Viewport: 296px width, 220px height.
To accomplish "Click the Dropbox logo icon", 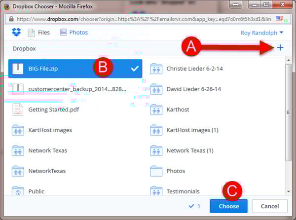I will (16, 32).
